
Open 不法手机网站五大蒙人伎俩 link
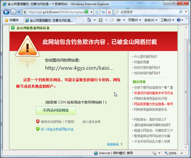pyautogui.click(x=152, y=142)
